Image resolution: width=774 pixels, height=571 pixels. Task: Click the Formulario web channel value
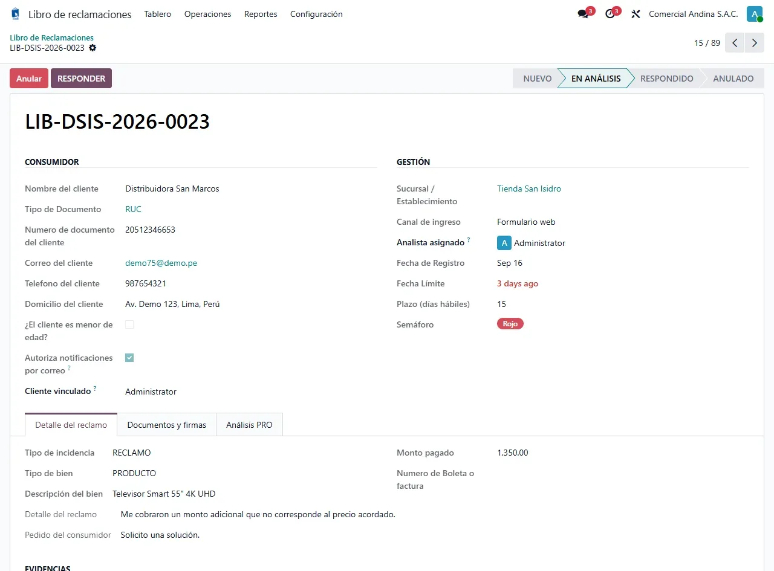click(526, 222)
